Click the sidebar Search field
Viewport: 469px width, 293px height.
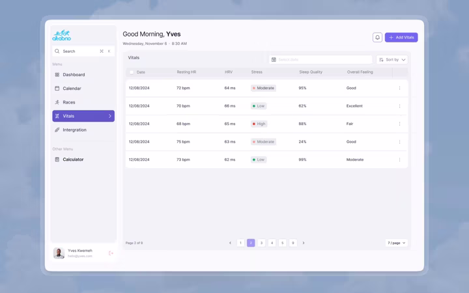coord(83,51)
